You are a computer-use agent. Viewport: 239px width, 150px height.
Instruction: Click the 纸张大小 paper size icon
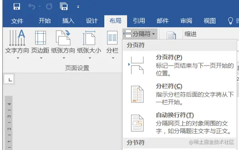(89, 38)
